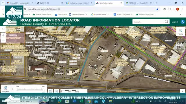Zoom in with the map plus button
186x104 pixels.
3,35
